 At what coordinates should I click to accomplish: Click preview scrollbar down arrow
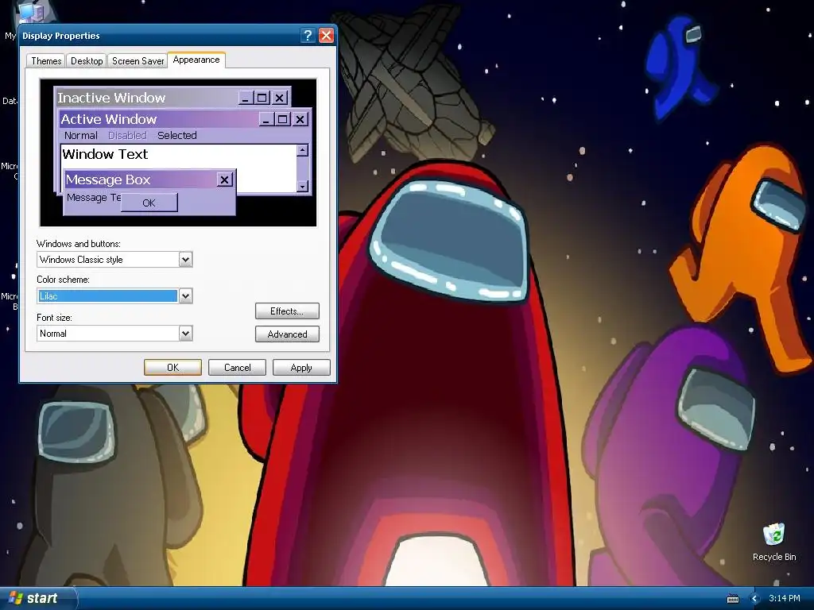303,186
